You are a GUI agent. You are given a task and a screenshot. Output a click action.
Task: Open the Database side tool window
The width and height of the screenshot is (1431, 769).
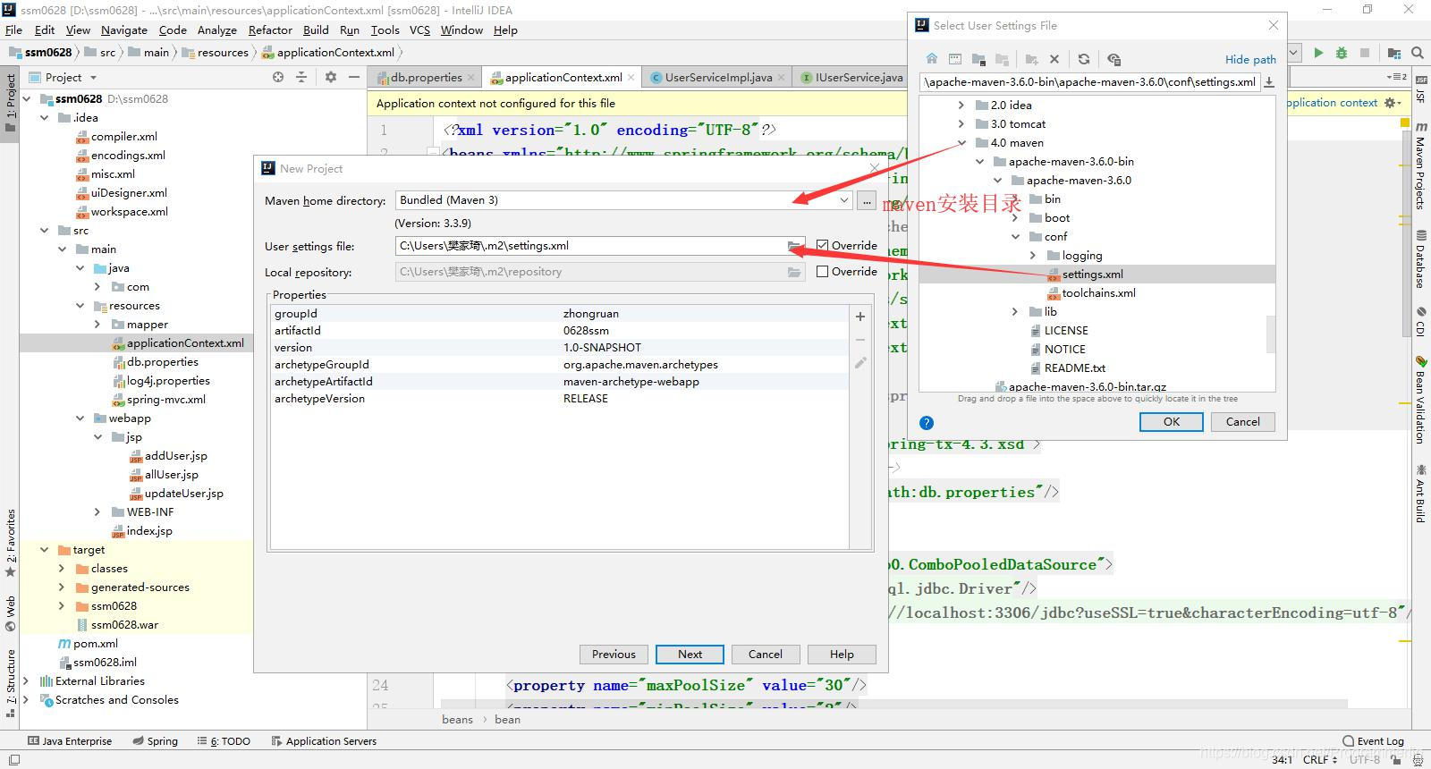tap(1420, 259)
